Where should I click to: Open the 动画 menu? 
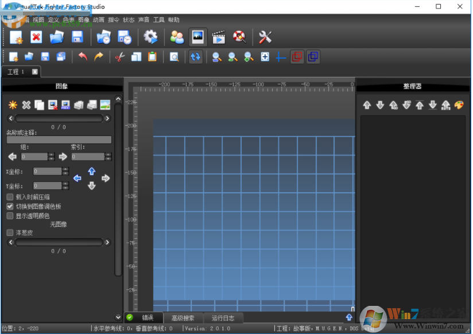(x=98, y=20)
